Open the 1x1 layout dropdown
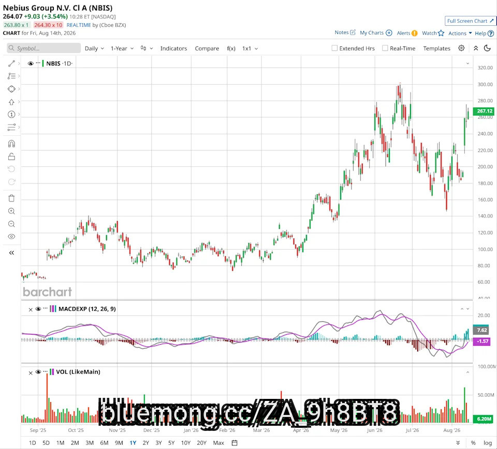The height and width of the screenshot is (449, 497). click(250, 49)
